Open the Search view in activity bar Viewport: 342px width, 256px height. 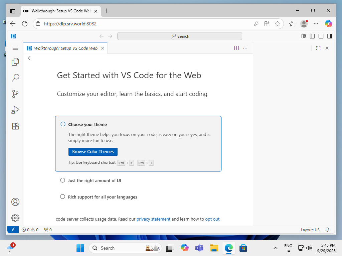click(15, 78)
